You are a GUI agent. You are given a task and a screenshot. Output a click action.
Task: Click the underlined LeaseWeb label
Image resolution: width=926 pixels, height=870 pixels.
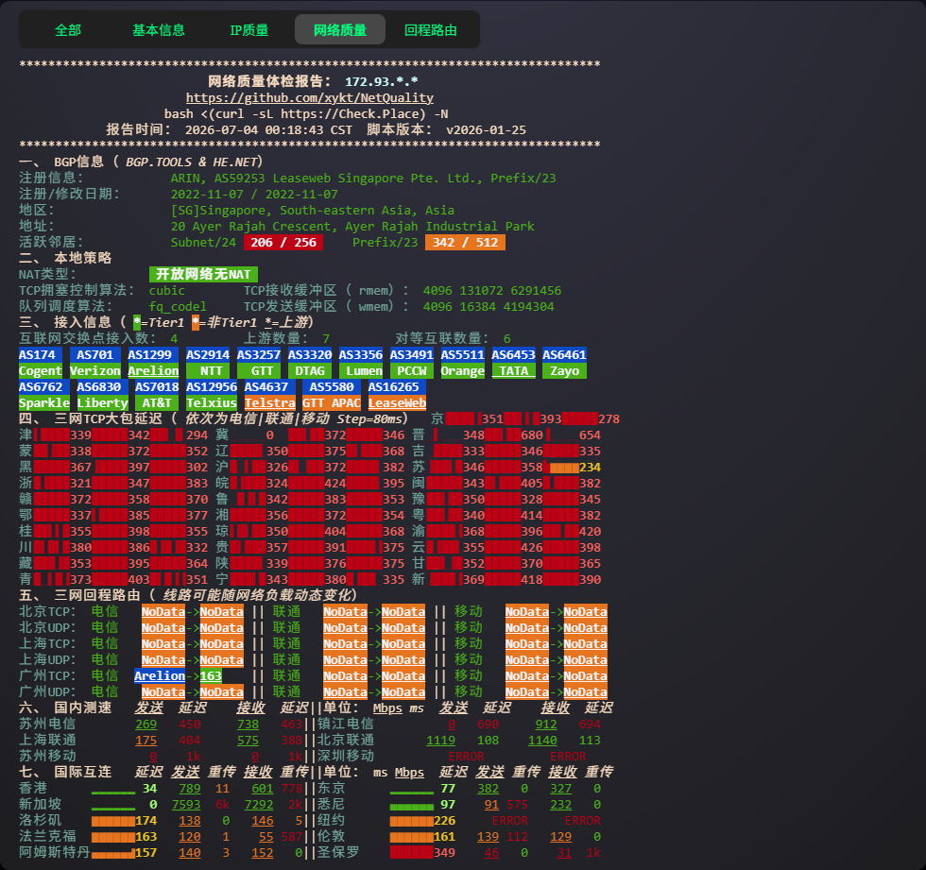pos(397,403)
